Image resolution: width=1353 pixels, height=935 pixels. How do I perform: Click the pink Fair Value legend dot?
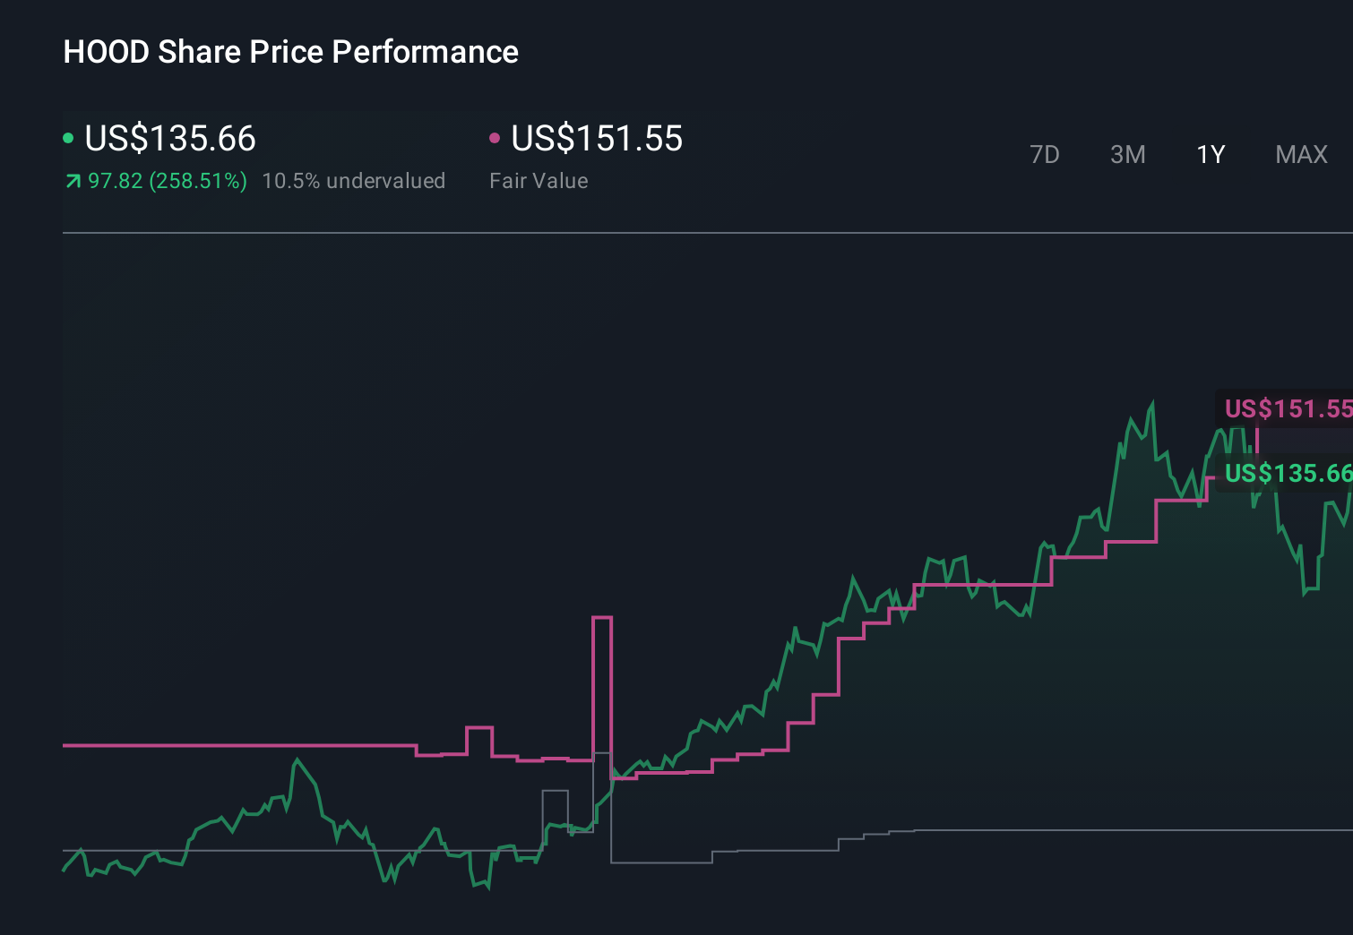click(495, 137)
